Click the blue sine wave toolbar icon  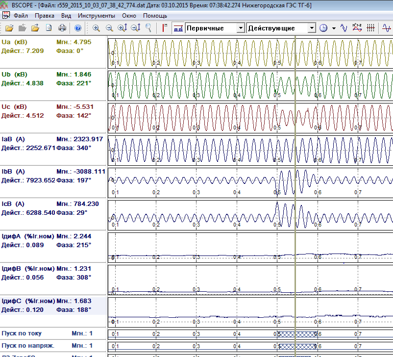pyautogui.click(x=344, y=28)
